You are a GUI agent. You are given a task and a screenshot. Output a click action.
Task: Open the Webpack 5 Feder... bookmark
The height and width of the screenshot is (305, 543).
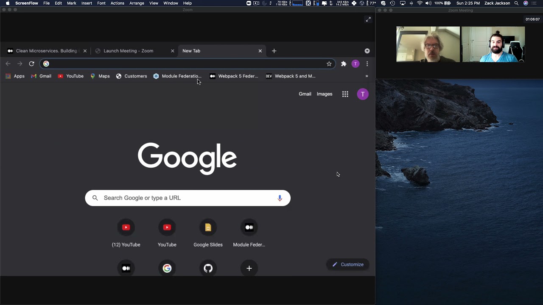point(234,76)
